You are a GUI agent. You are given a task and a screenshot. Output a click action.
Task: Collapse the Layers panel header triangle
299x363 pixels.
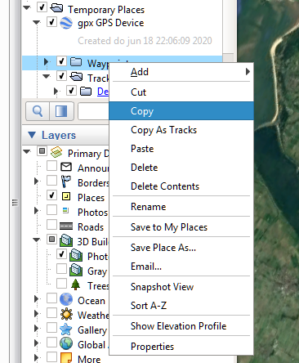(x=32, y=135)
